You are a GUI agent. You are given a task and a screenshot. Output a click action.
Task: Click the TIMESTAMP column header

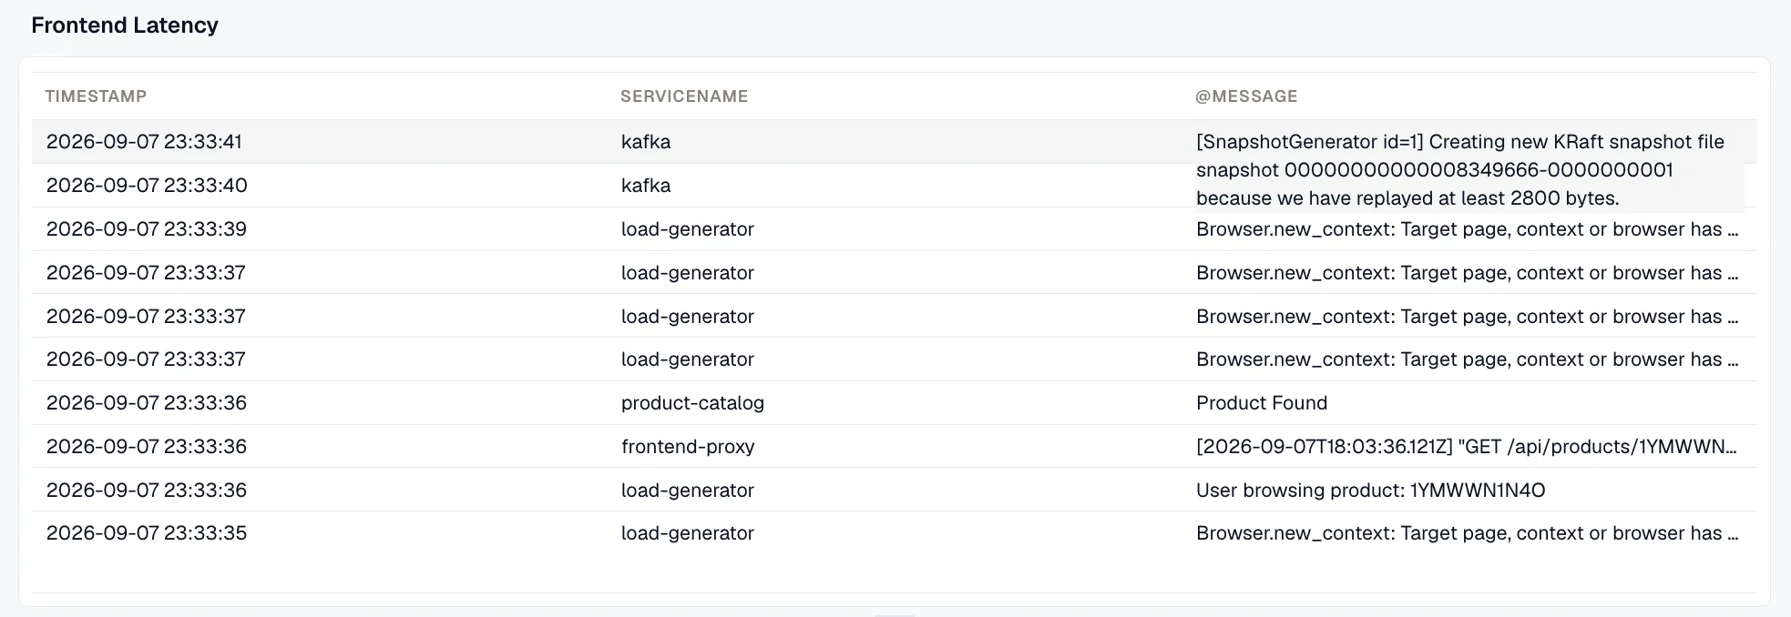[x=96, y=96]
